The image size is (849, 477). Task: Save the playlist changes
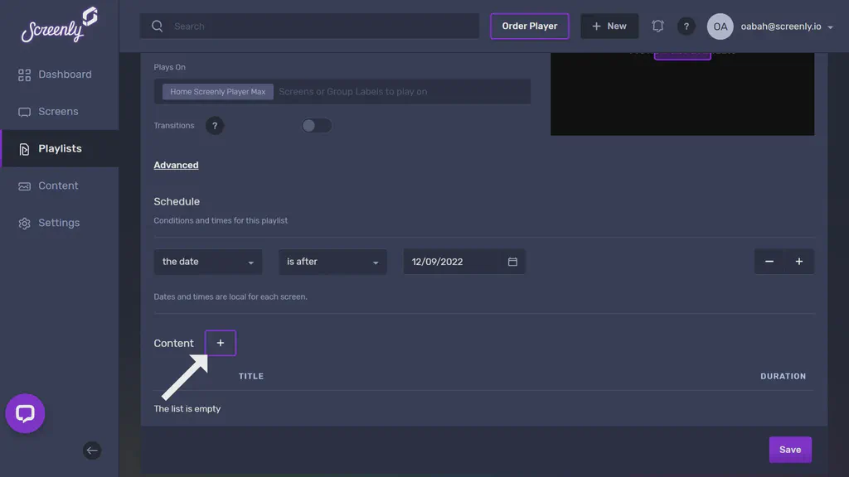pyautogui.click(x=789, y=449)
